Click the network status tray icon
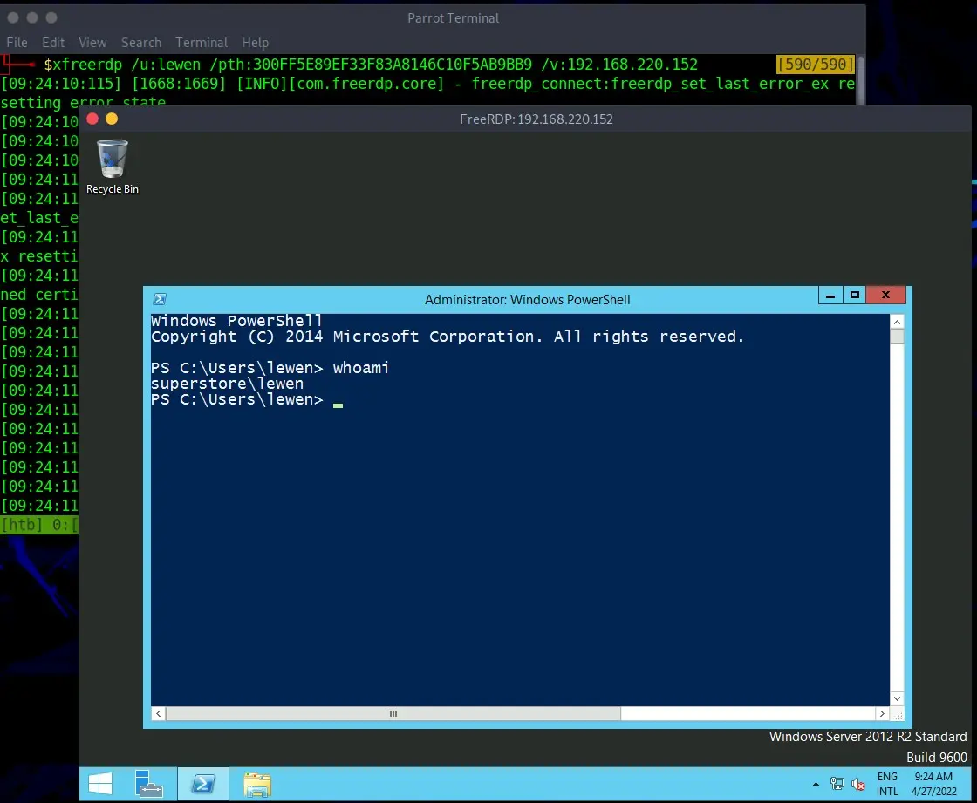The width and height of the screenshot is (977, 803). point(837,784)
